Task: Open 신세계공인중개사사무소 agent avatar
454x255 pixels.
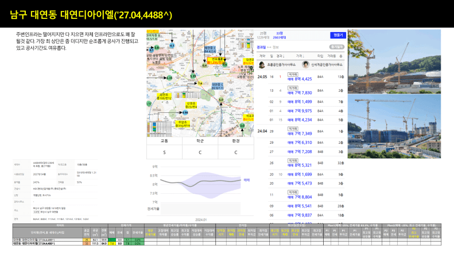Action: pyautogui.click(x=305, y=65)
